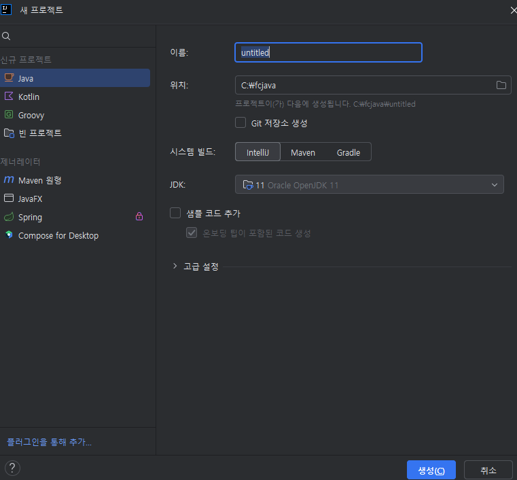Screen dimensions: 517x480
Task: Choose JavaFX generator
Action: (x=75, y=199)
